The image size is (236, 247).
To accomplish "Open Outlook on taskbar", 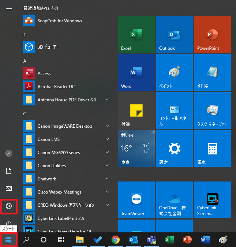I will [x=134, y=240].
